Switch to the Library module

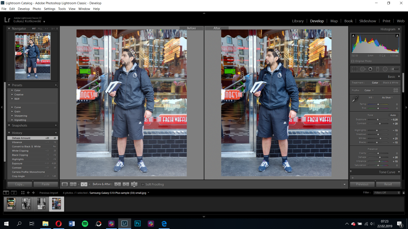tap(298, 21)
